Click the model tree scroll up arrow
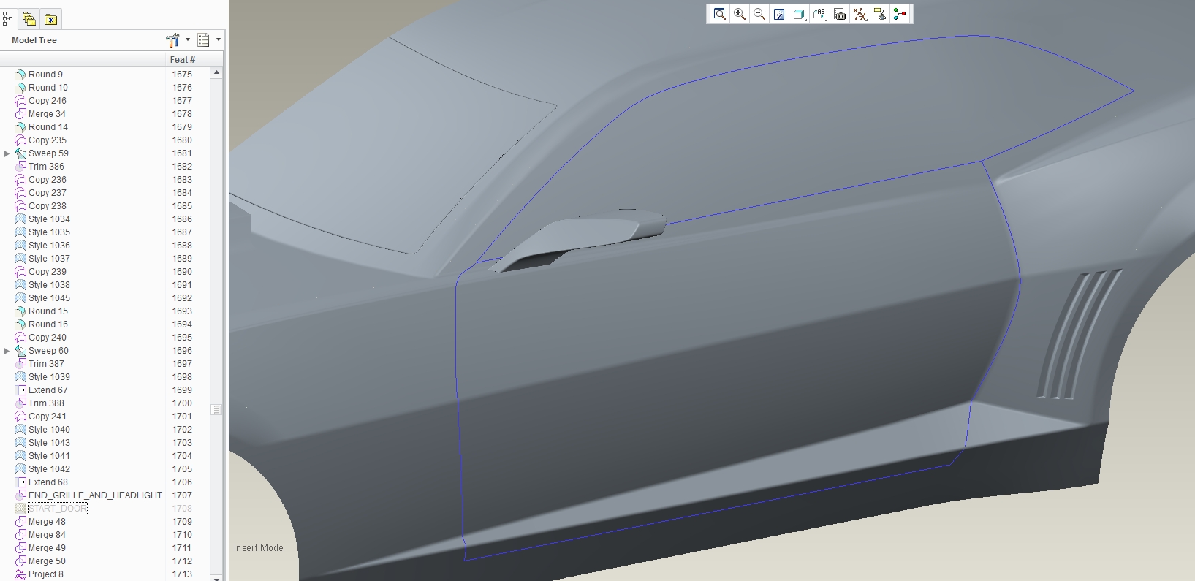Image resolution: width=1195 pixels, height=581 pixels. coord(216,73)
